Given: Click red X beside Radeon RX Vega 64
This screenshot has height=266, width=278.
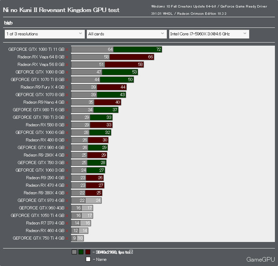Looking at the screenshot, I should point(67,57).
